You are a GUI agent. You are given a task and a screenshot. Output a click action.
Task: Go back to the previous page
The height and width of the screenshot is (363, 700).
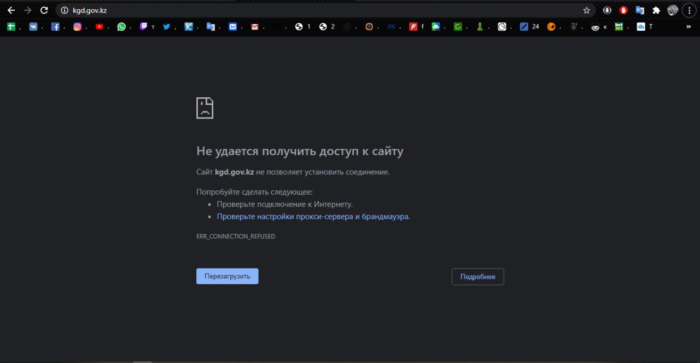click(11, 10)
